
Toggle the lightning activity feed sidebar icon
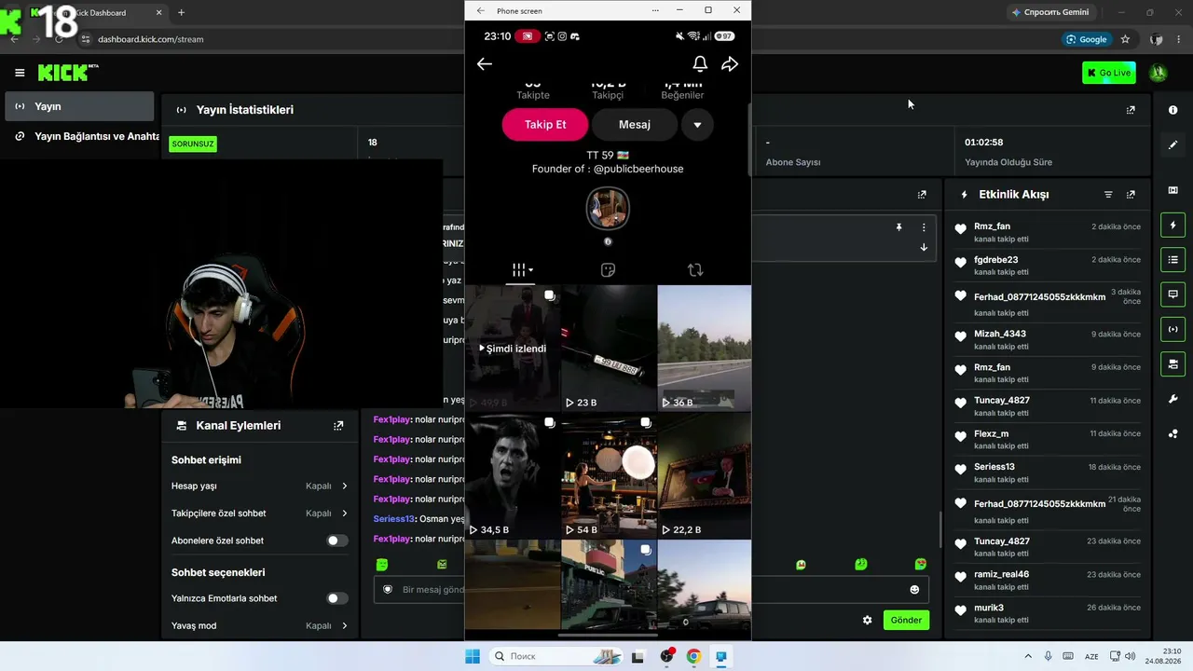pos(1172,226)
